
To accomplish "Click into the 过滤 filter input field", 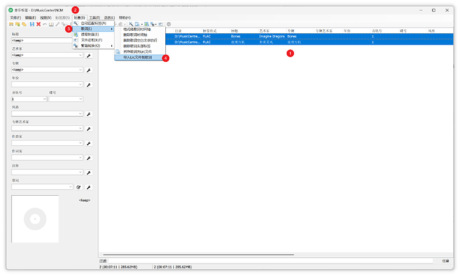I will 271,261.
